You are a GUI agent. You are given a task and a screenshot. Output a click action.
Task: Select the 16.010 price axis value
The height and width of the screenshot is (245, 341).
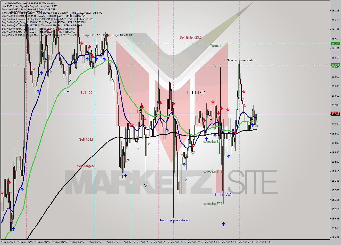coord(335,96)
